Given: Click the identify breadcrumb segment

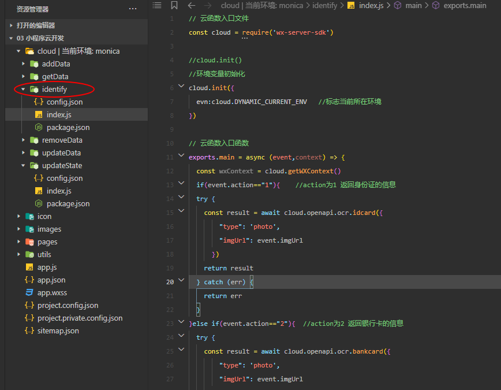Looking at the screenshot, I should click(324, 5).
